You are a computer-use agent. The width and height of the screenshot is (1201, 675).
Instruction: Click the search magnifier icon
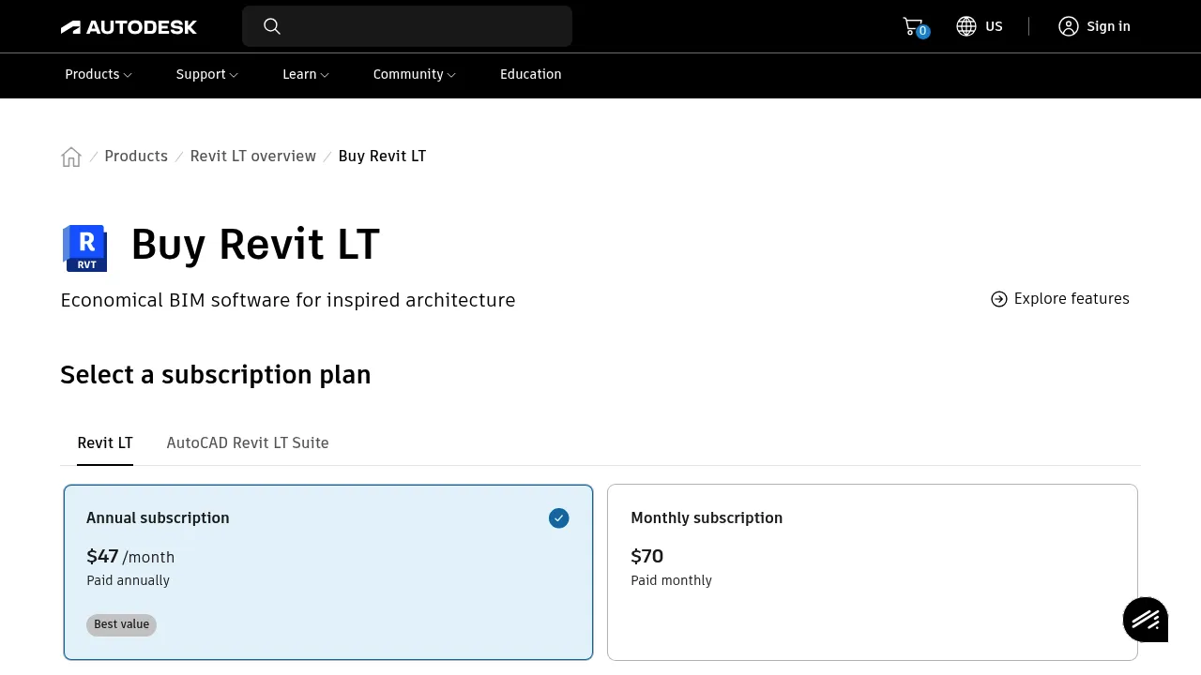tap(272, 26)
